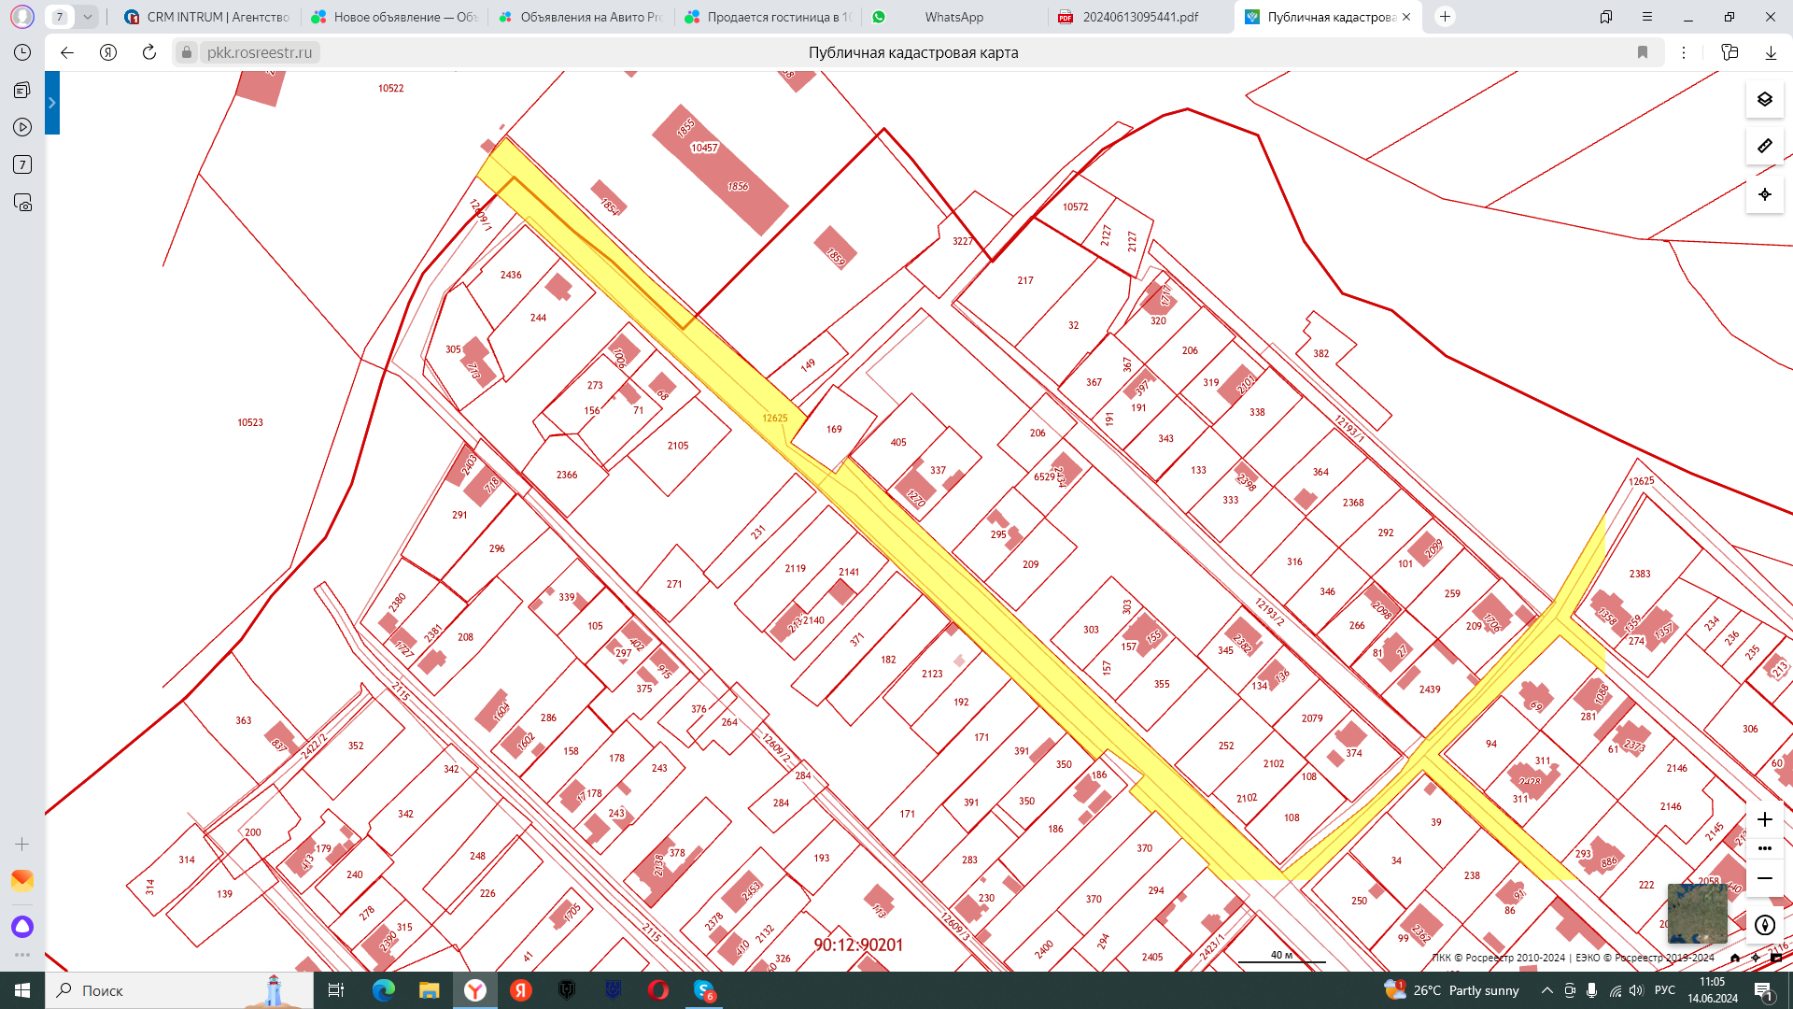
Task: Click the pkk.rosreestr.ru address field
Action: click(x=260, y=52)
